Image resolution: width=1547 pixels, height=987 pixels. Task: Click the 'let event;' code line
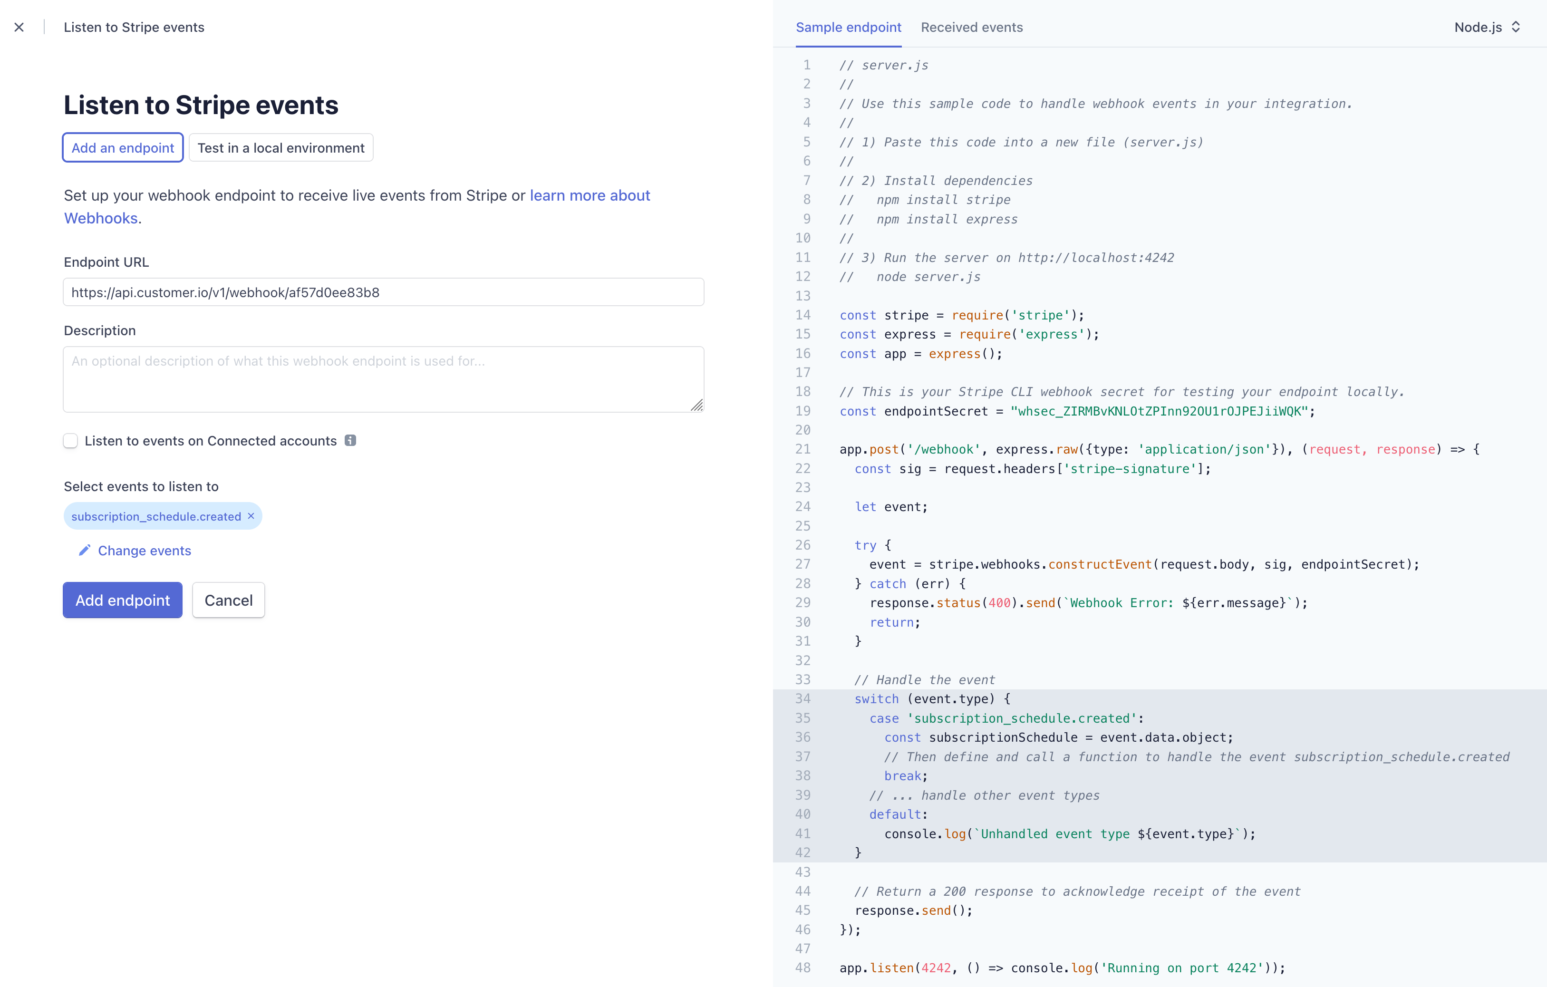click(x=891, y=506)
